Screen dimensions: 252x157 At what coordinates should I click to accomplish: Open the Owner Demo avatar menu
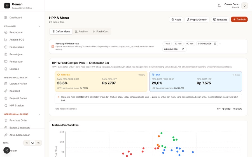click(244, 6)
